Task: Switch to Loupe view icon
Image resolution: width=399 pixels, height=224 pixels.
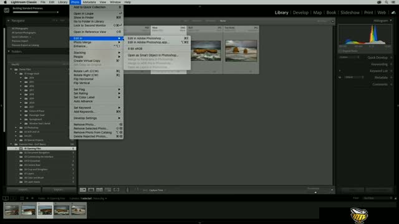Action: [x=91, y=190]
